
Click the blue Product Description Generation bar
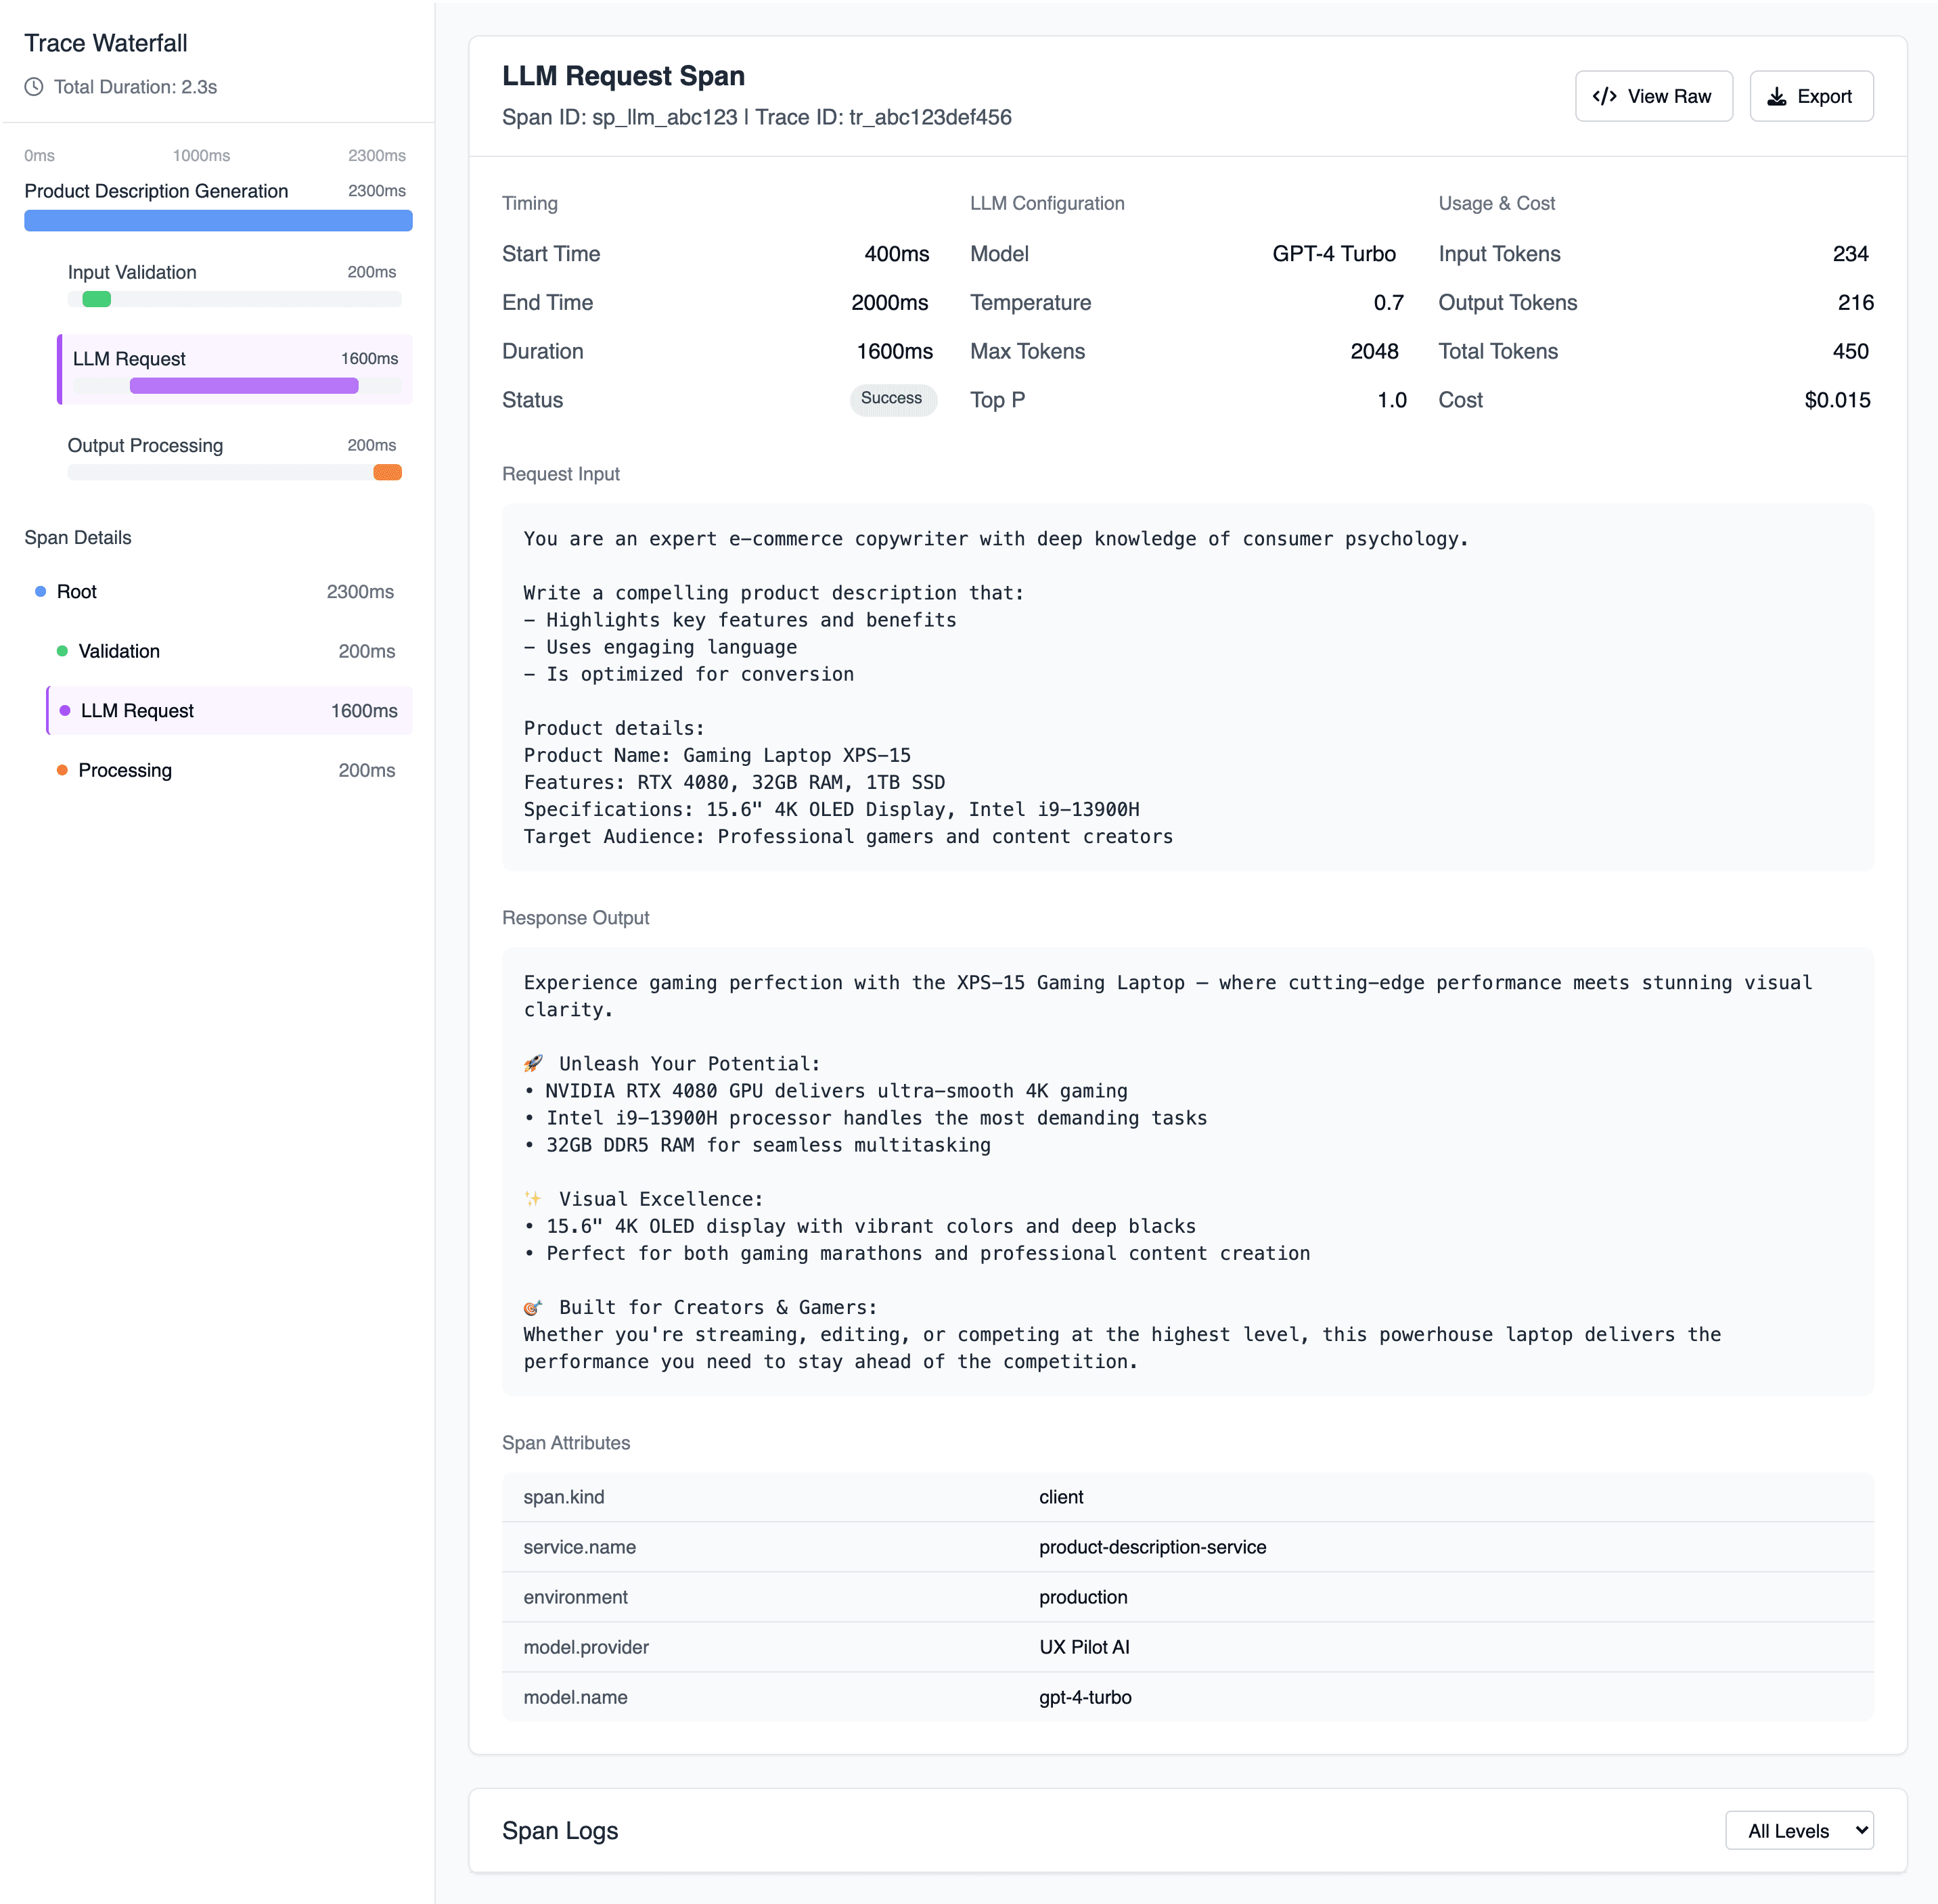point(218,220)
